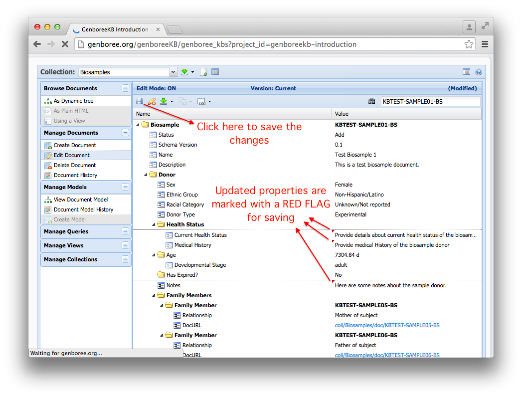Screen dimensions: 522x397
Task: Click the Name column header
Action: tap(232, 114)
